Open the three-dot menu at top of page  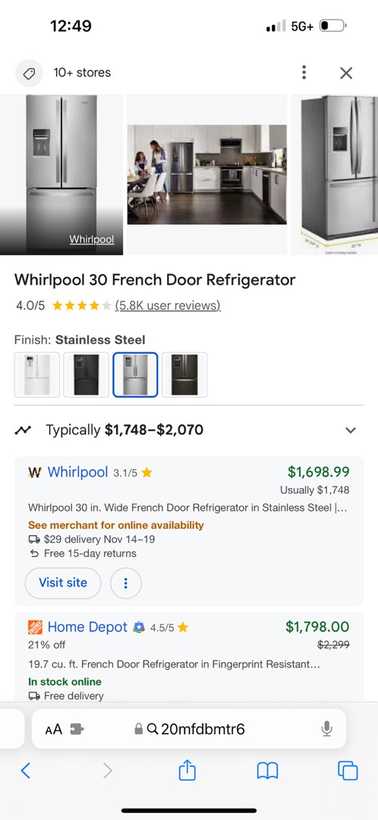[x=304, y=73]
